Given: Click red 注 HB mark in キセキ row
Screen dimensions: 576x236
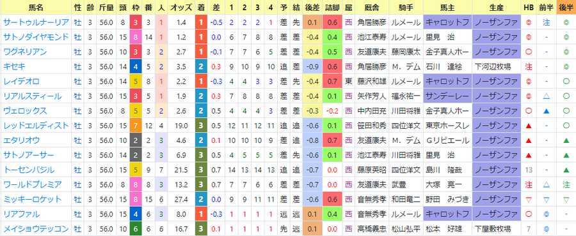Looking at the screenshot, I should click(x=529, y=66).
